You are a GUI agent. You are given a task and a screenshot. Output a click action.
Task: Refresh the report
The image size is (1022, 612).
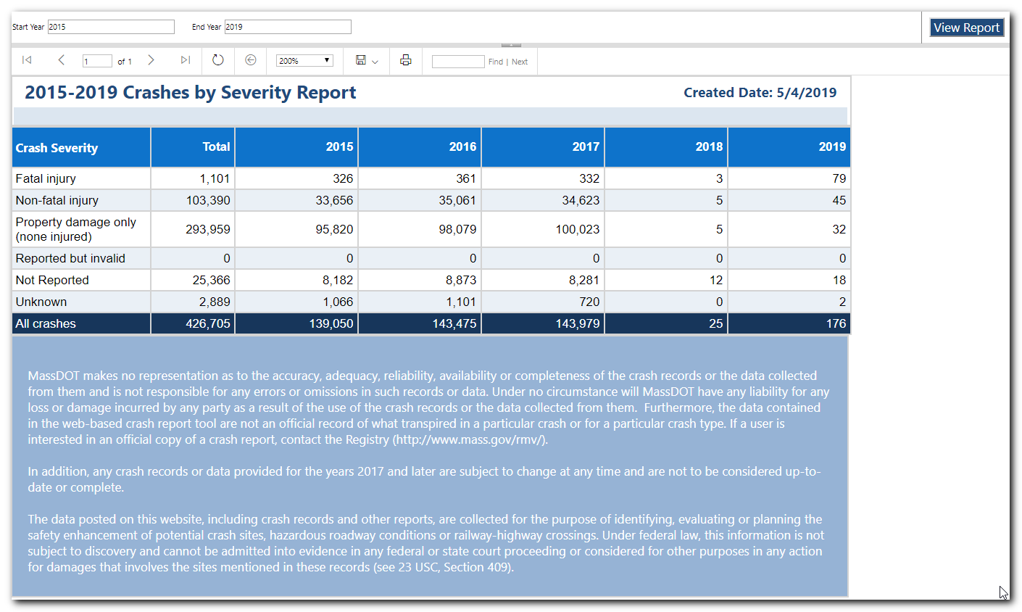(x=217, y=60)
